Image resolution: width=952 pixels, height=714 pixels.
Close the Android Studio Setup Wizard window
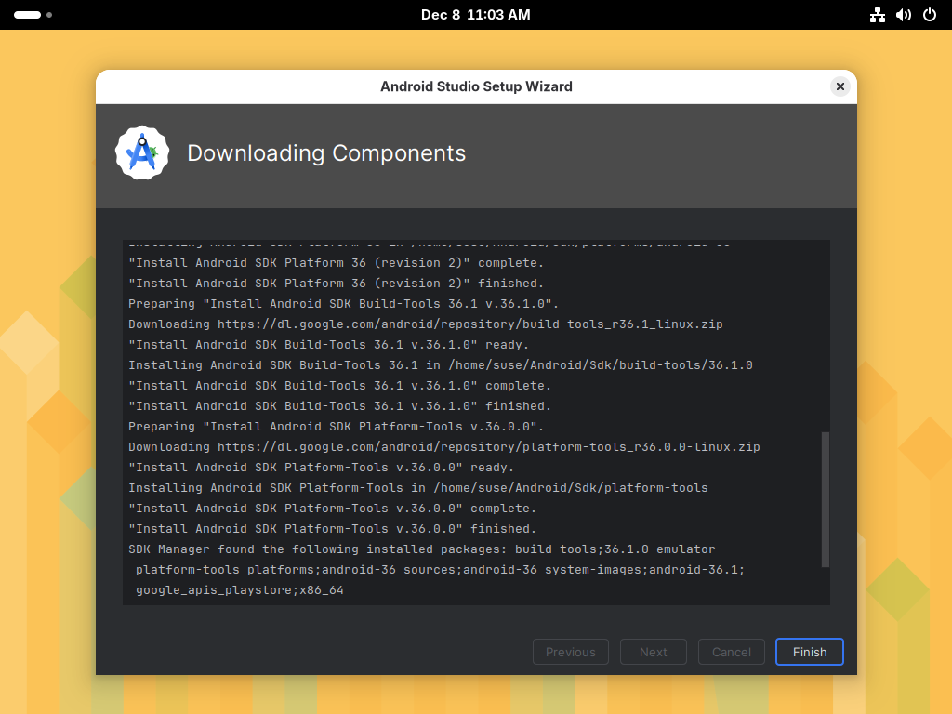tap(840, 86)
